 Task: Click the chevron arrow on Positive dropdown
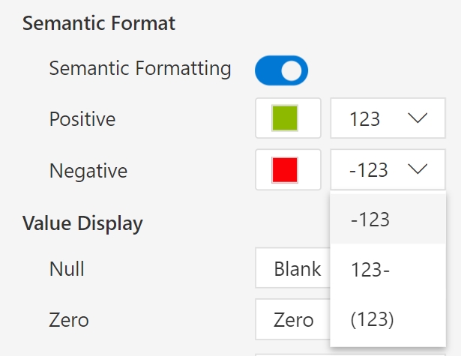coord(417,118)
